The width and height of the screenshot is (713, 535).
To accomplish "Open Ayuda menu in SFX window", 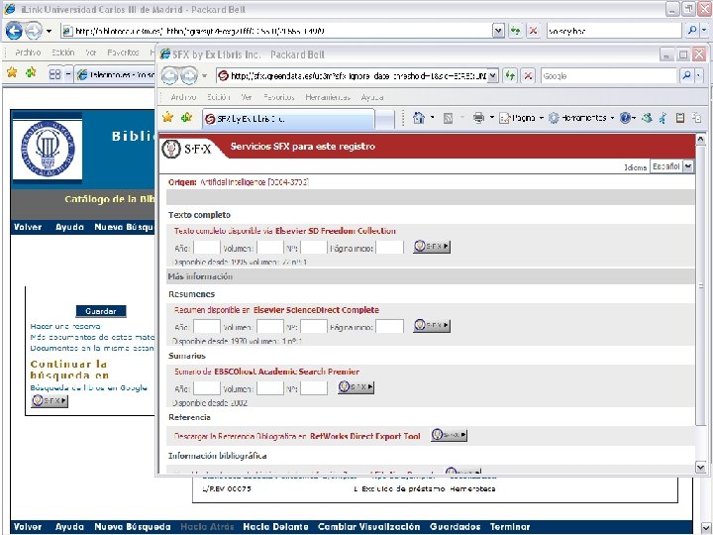I will click(372, 97).
